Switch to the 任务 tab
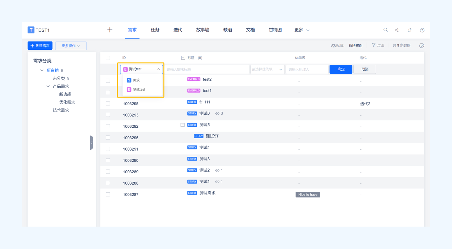 [155, 30]
